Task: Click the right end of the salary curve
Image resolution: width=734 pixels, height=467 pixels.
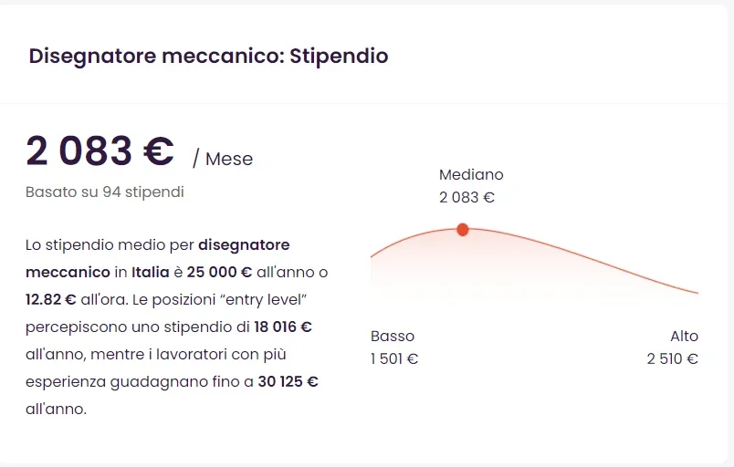Action: [697, 293]
